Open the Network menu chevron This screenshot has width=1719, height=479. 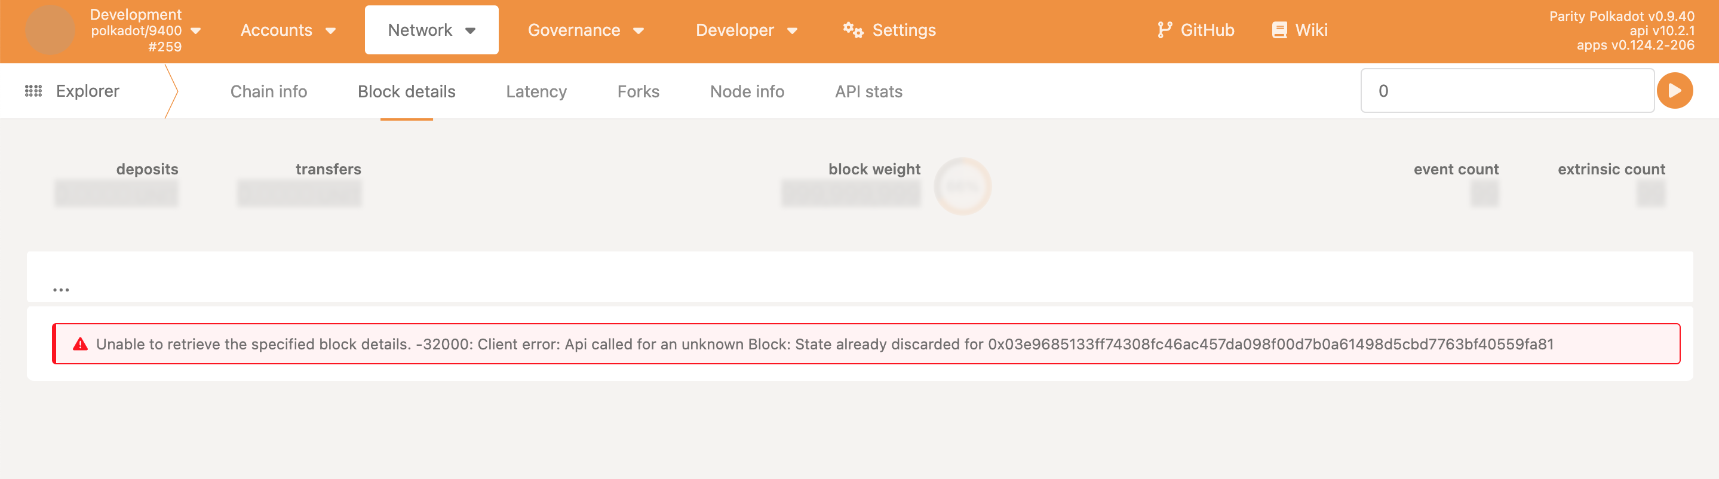[472, 30]
